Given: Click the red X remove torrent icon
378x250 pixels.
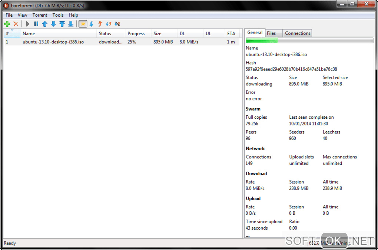Looking at the screenshot, I should [x=16, y=24].
